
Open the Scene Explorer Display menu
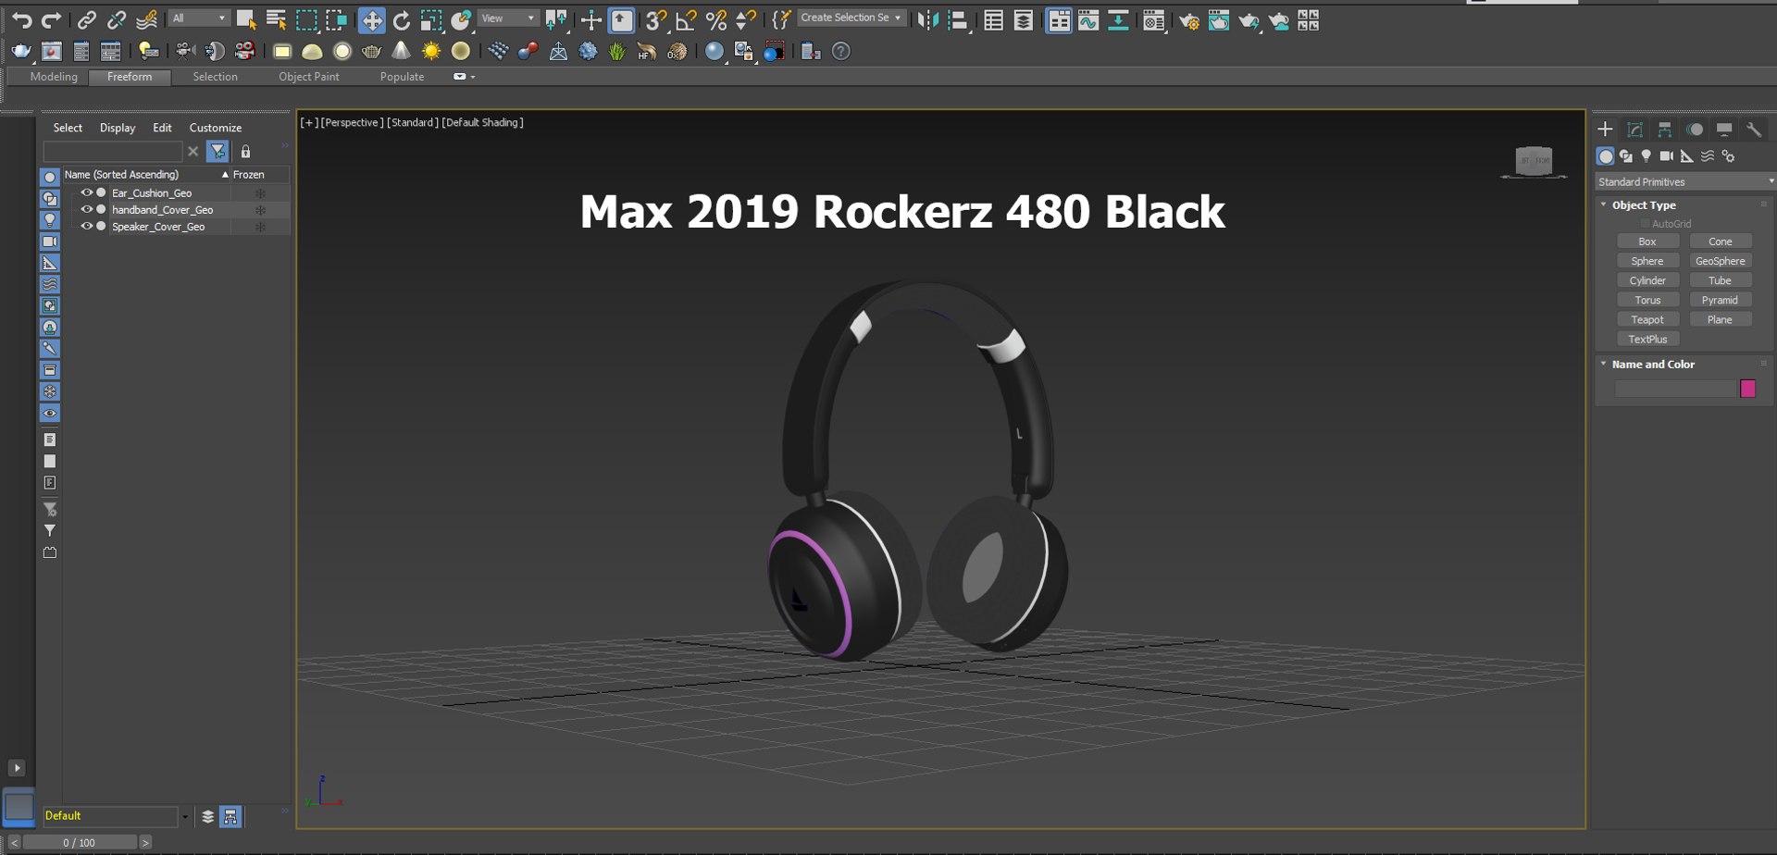(x=118, y=128)
